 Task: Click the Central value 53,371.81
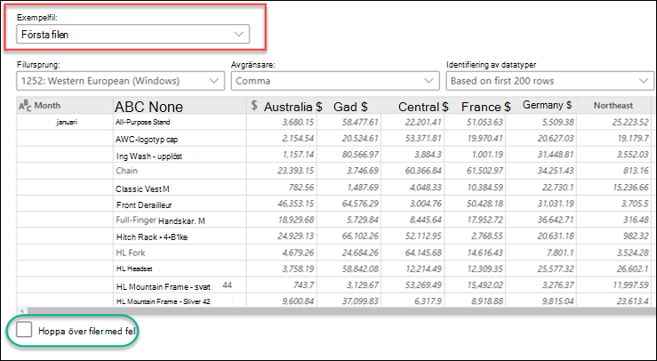click(x=423, y=139)
